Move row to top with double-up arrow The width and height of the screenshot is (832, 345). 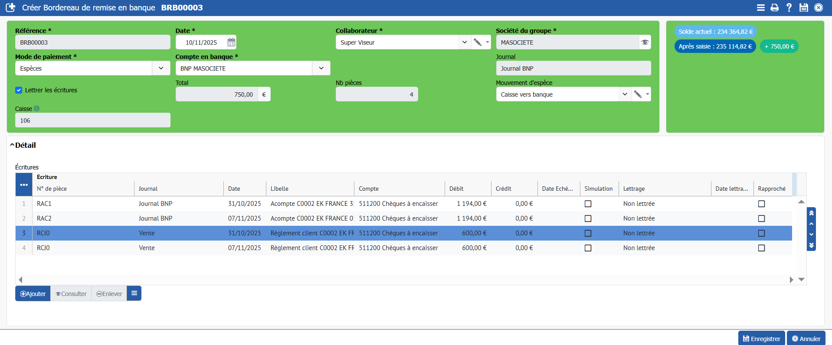point(811,213)
